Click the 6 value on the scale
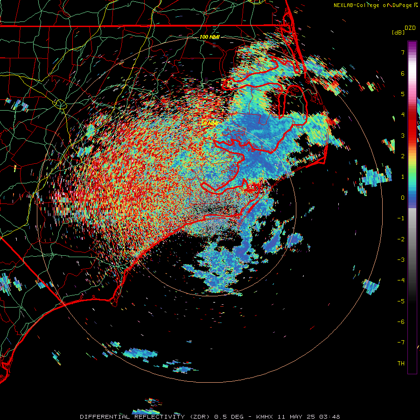This screenshot has width=420, height=420. tap(403, 73)
